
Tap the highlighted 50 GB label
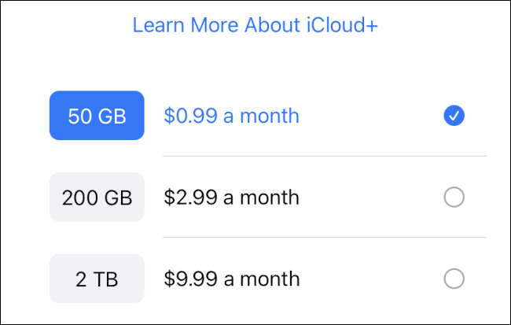pos(97,116)
